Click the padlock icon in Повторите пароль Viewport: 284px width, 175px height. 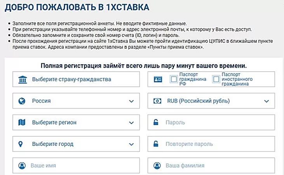(156, 144)
